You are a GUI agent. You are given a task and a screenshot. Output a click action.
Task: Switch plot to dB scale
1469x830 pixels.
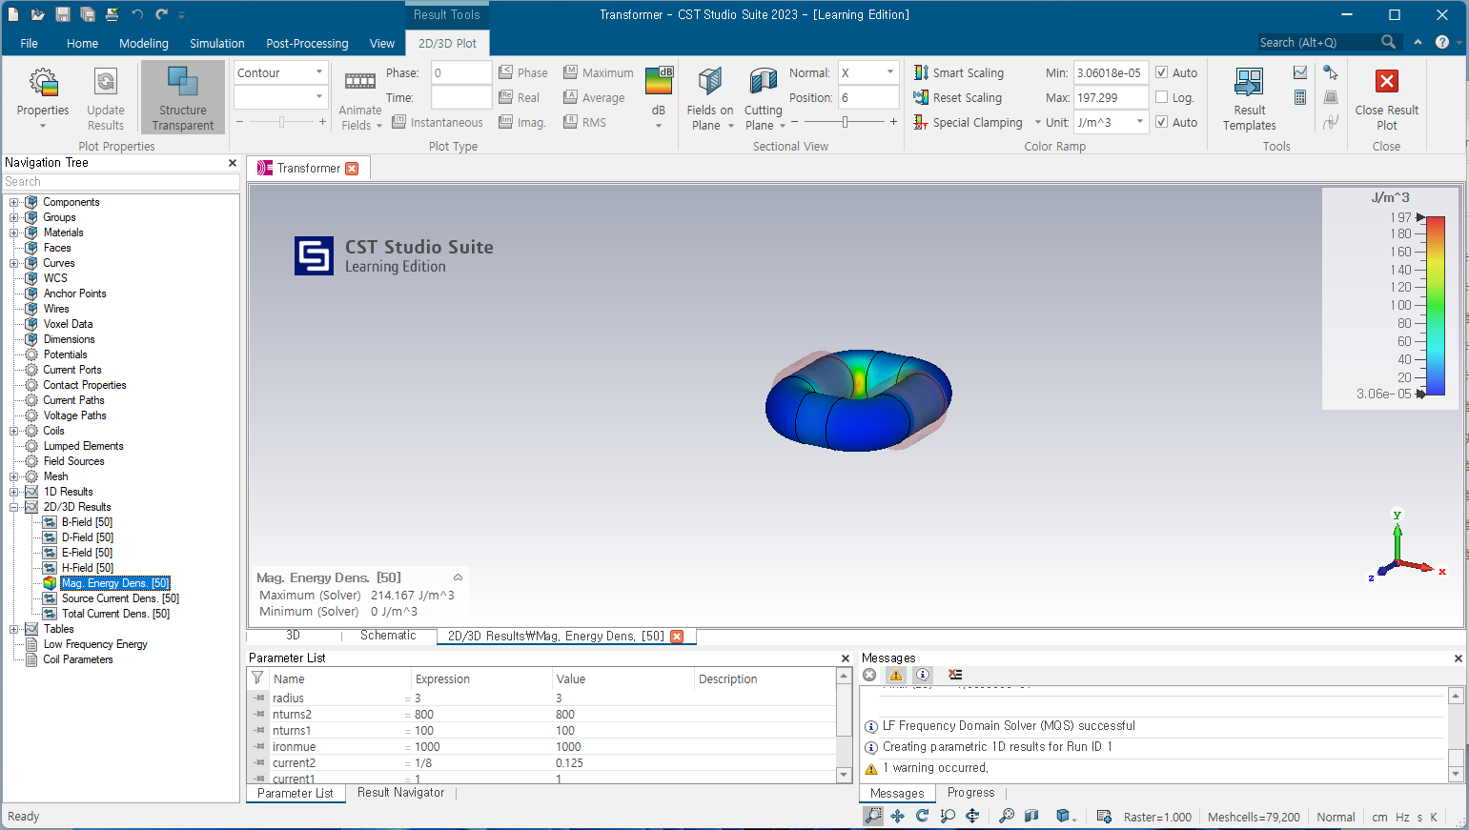pos(659,97)
